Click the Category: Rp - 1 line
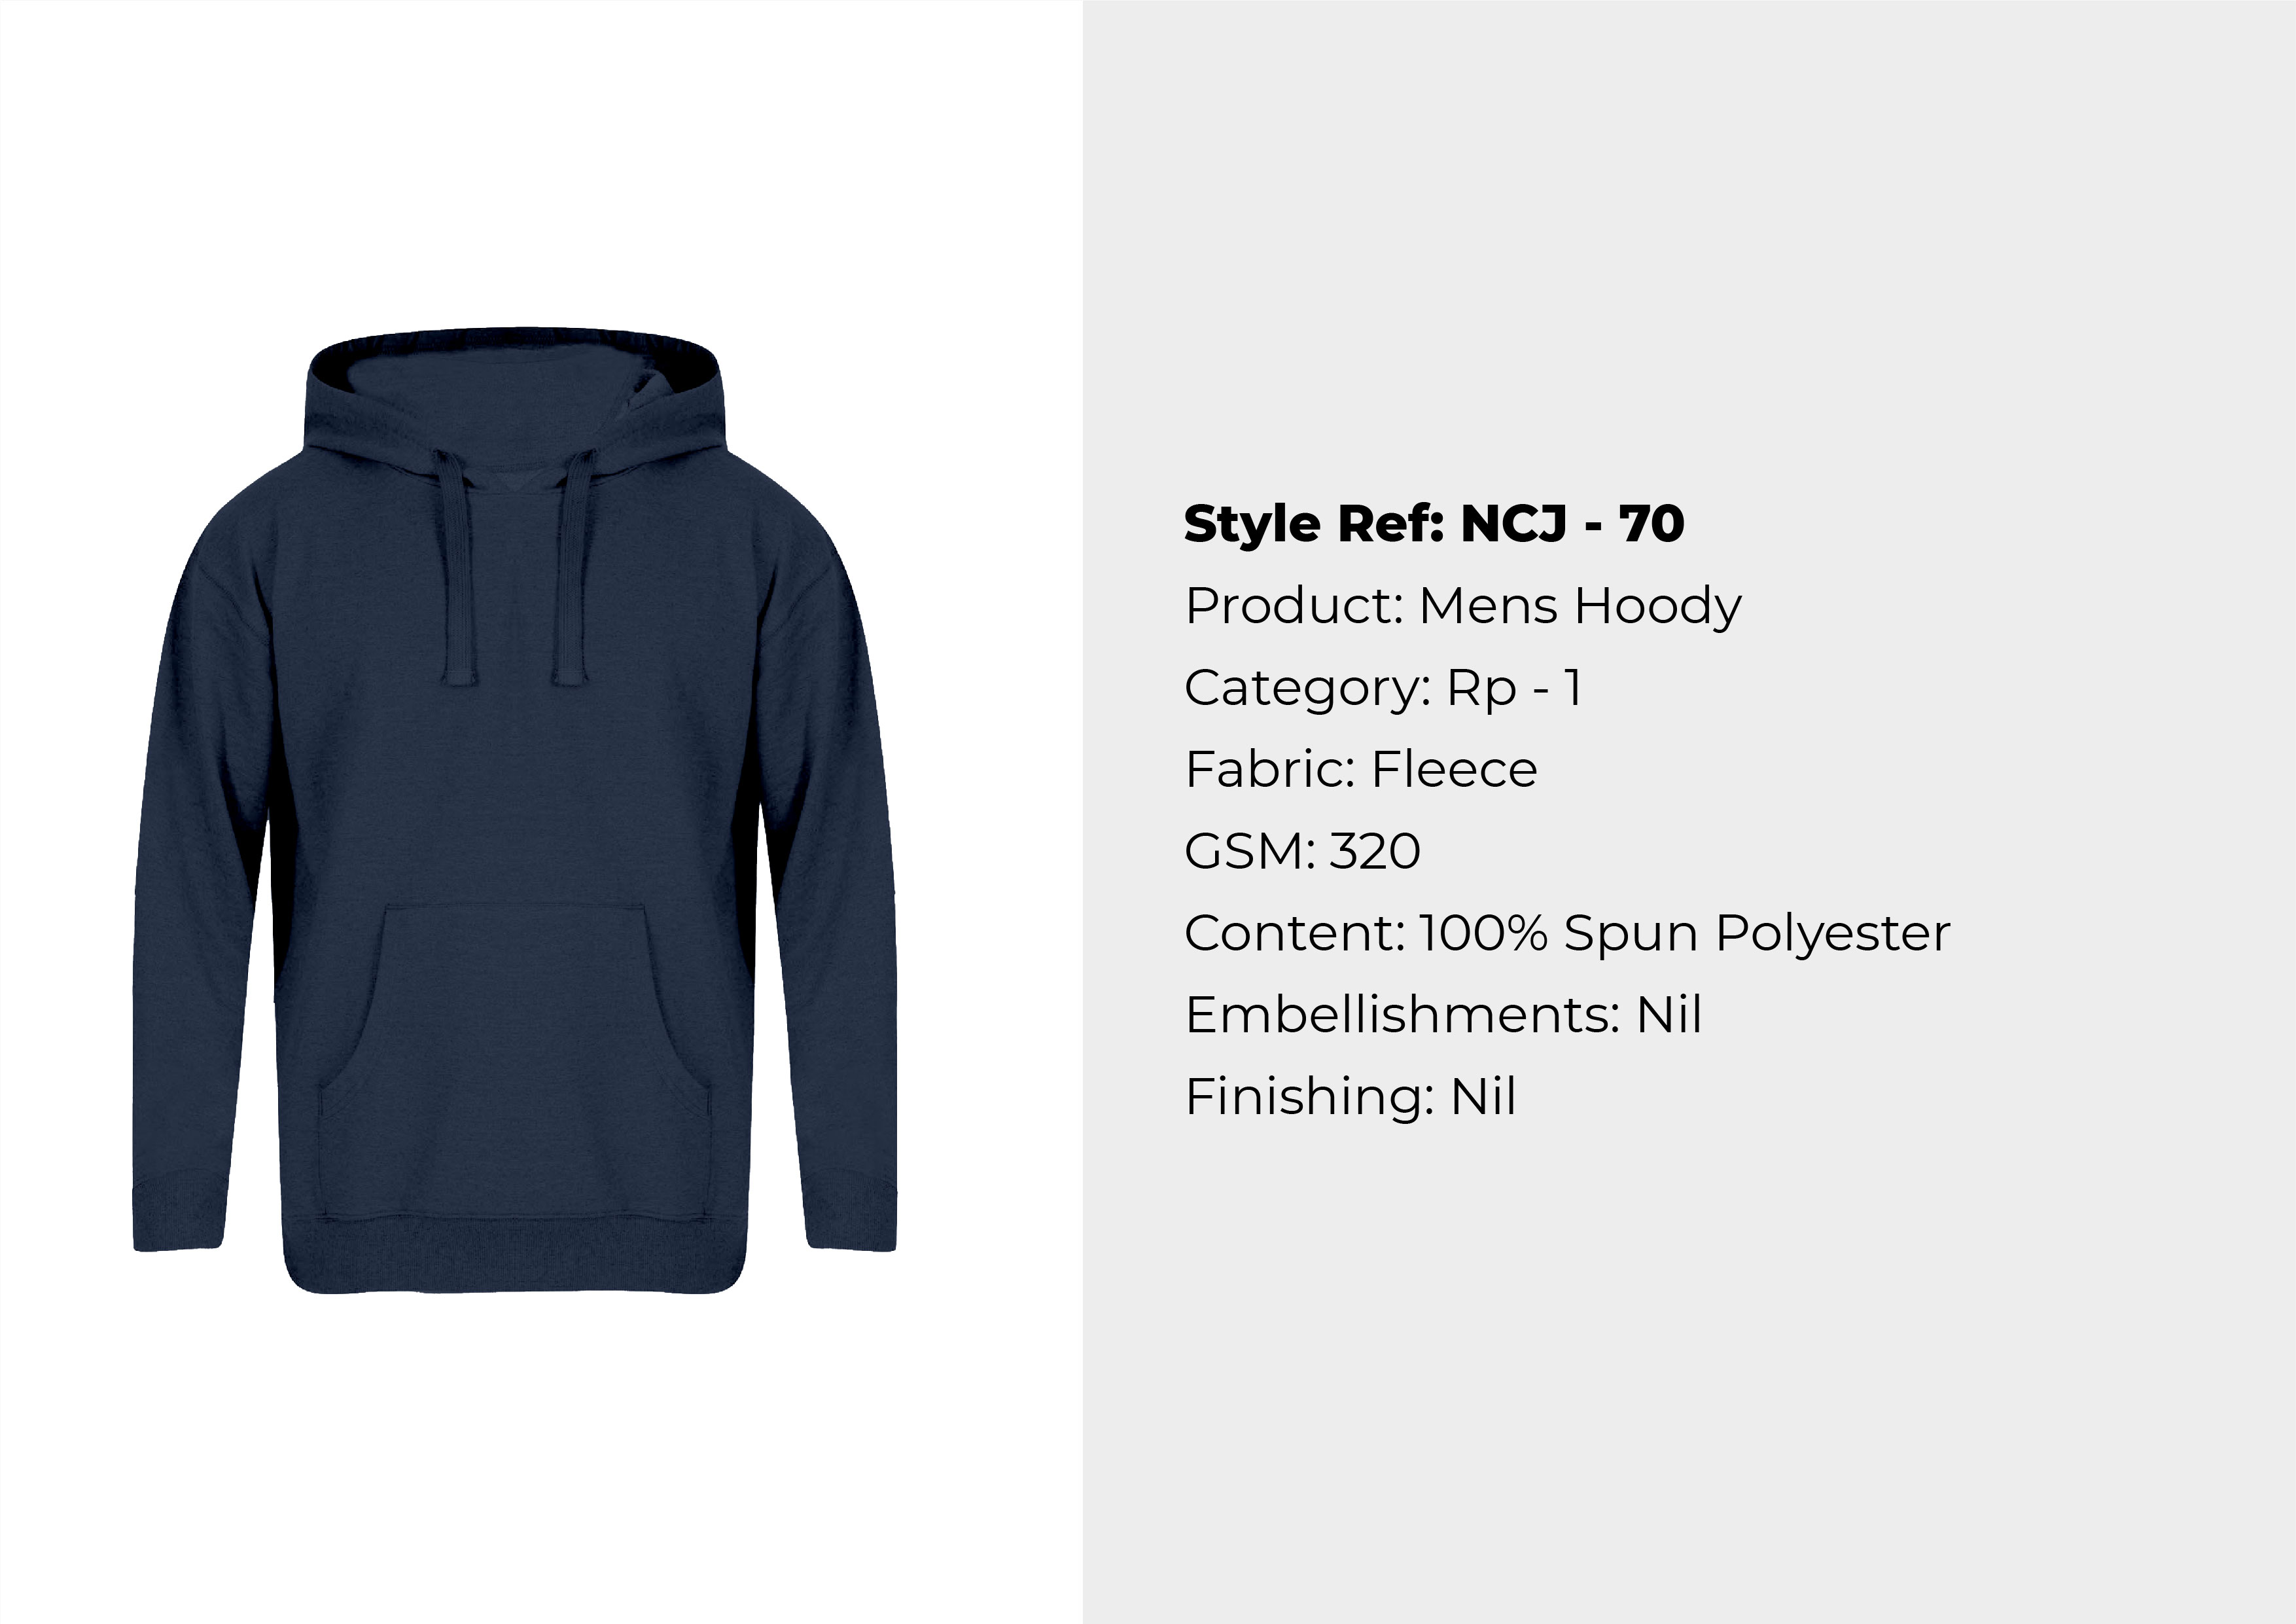The image size is (2296, 1624). pos(1383,689)
